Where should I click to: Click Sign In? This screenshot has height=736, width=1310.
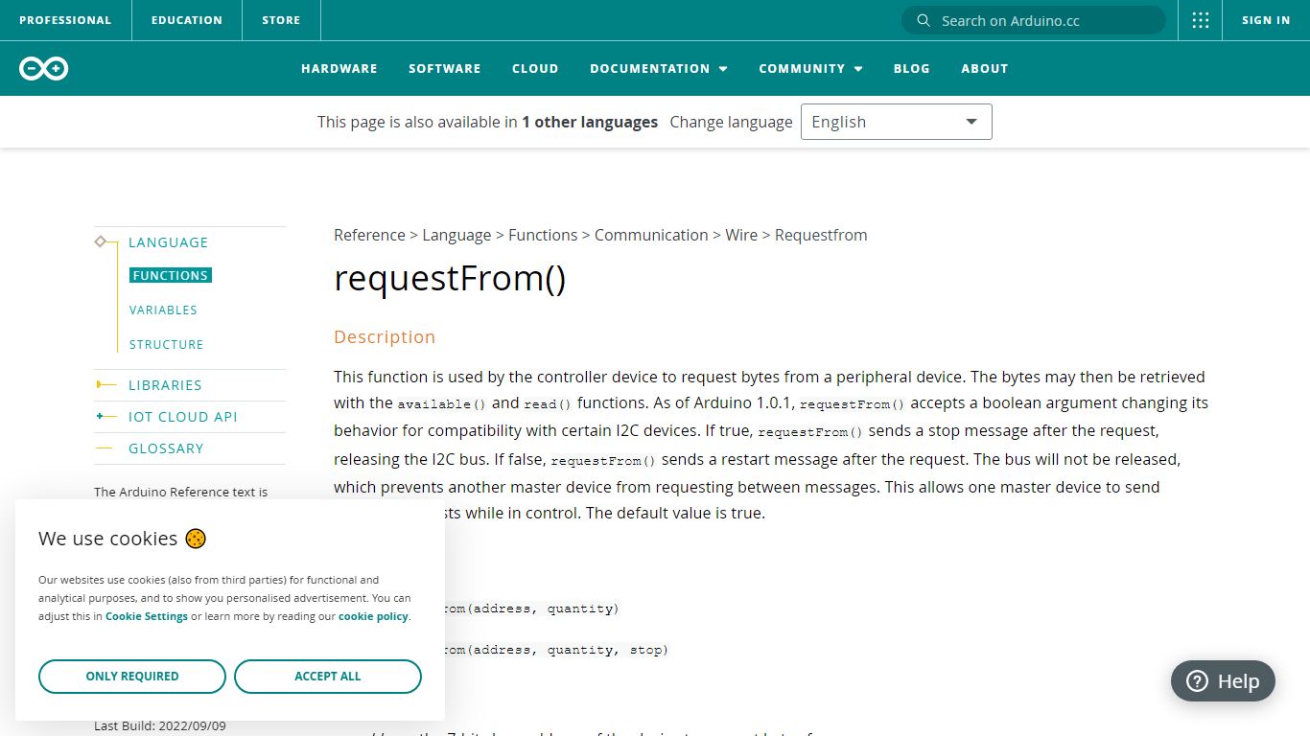[1266, 20]
